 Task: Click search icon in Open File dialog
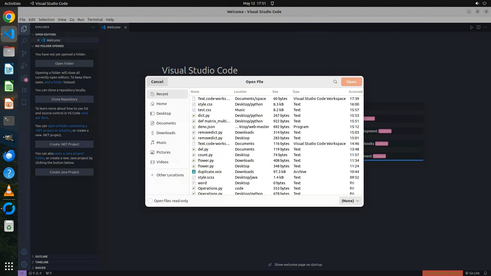coord(335,82)
